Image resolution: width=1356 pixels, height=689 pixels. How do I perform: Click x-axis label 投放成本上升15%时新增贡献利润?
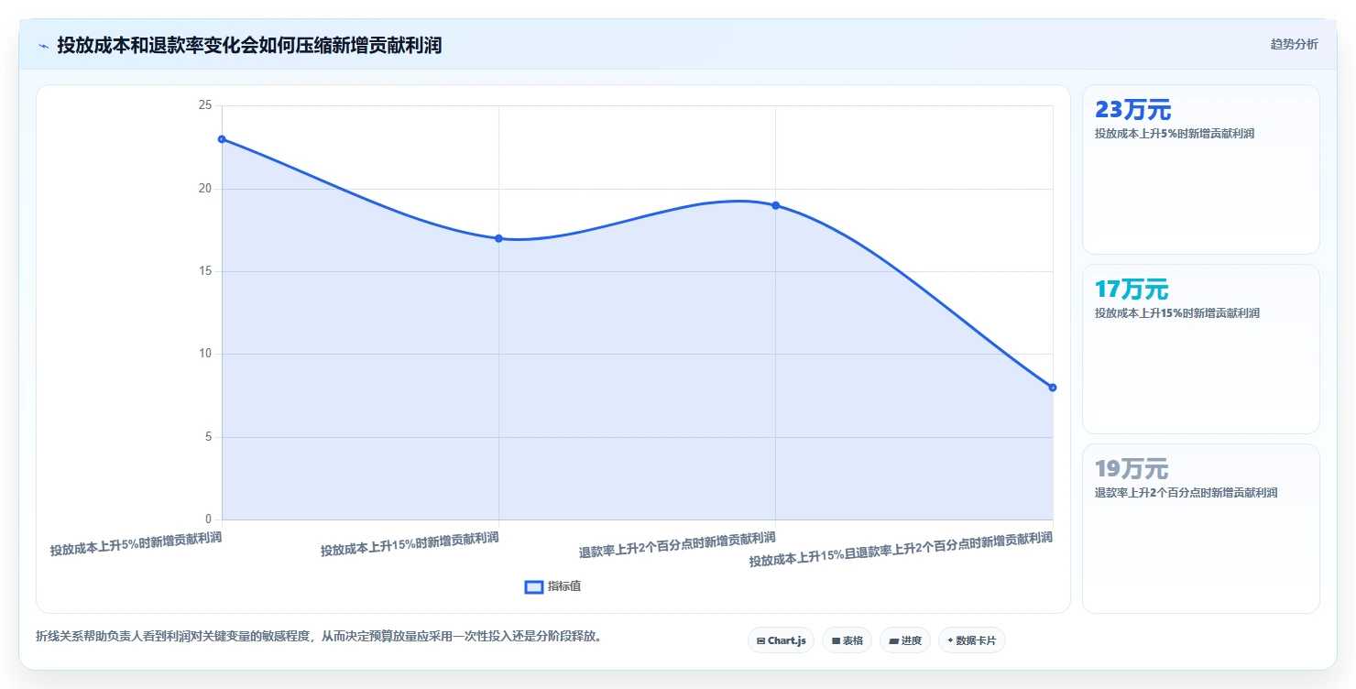tap(410, 544)
